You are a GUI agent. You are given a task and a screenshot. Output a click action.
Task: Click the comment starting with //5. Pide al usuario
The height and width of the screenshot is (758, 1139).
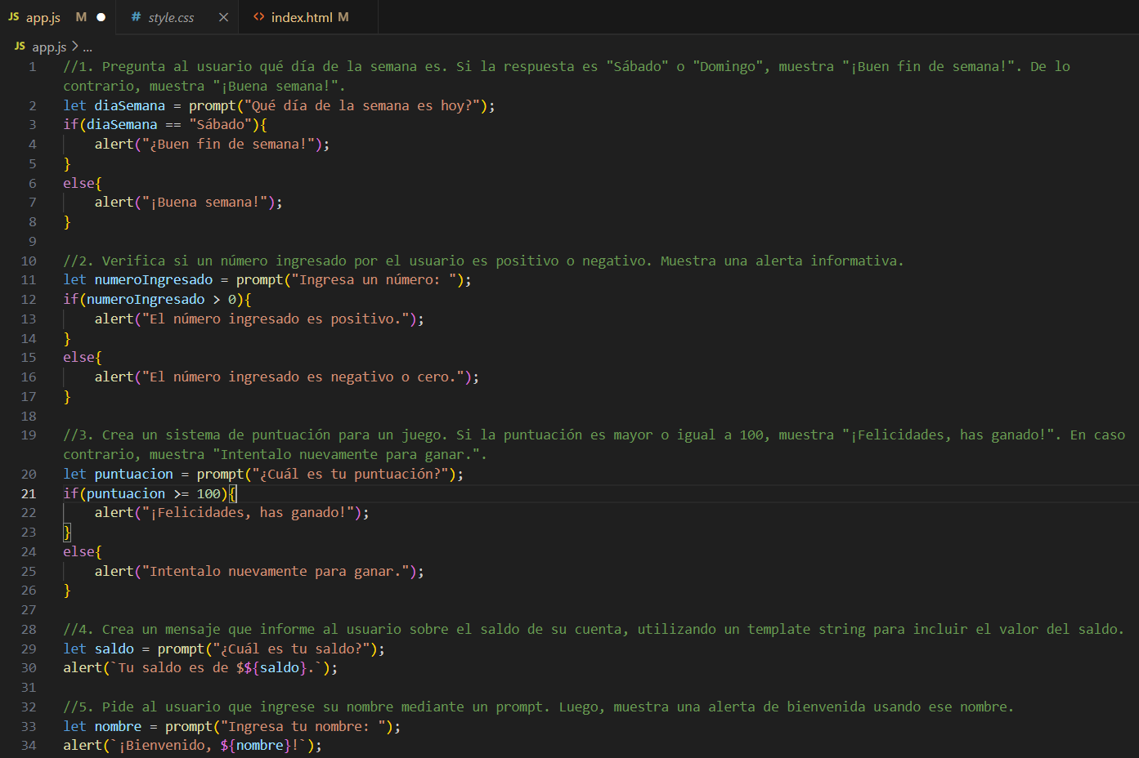click(x=539, y=707)
